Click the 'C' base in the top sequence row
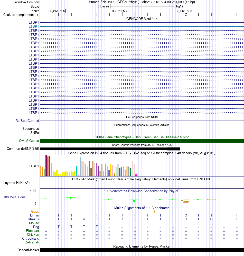 [x=186, y=15]
